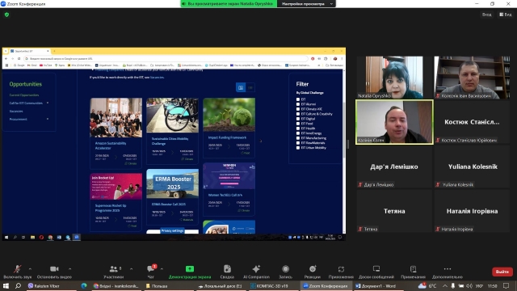Open the View Options dropdown at top

pyautogui.click(x=307, y=3)
